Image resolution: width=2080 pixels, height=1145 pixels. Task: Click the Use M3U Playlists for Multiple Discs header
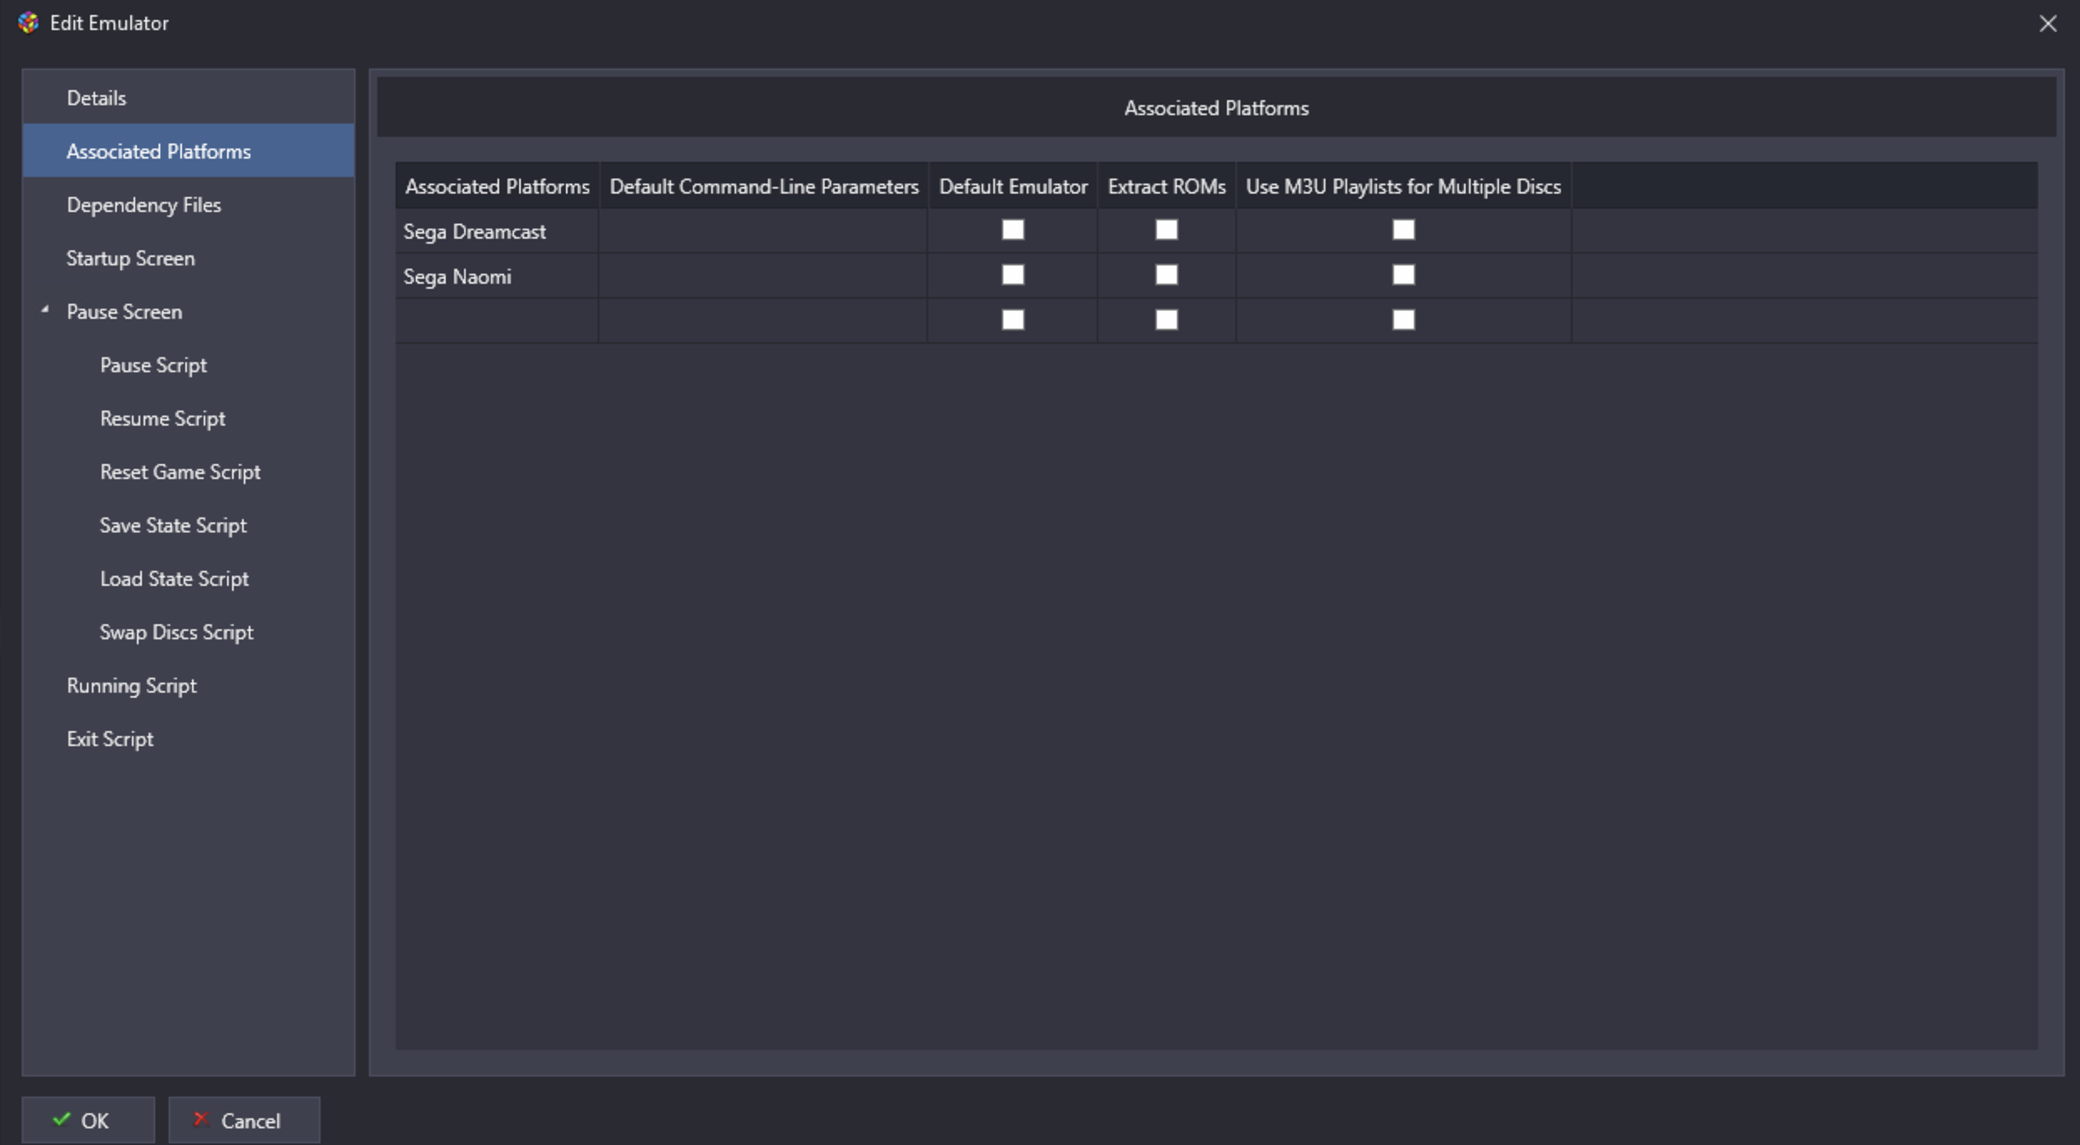(1403, 186)
